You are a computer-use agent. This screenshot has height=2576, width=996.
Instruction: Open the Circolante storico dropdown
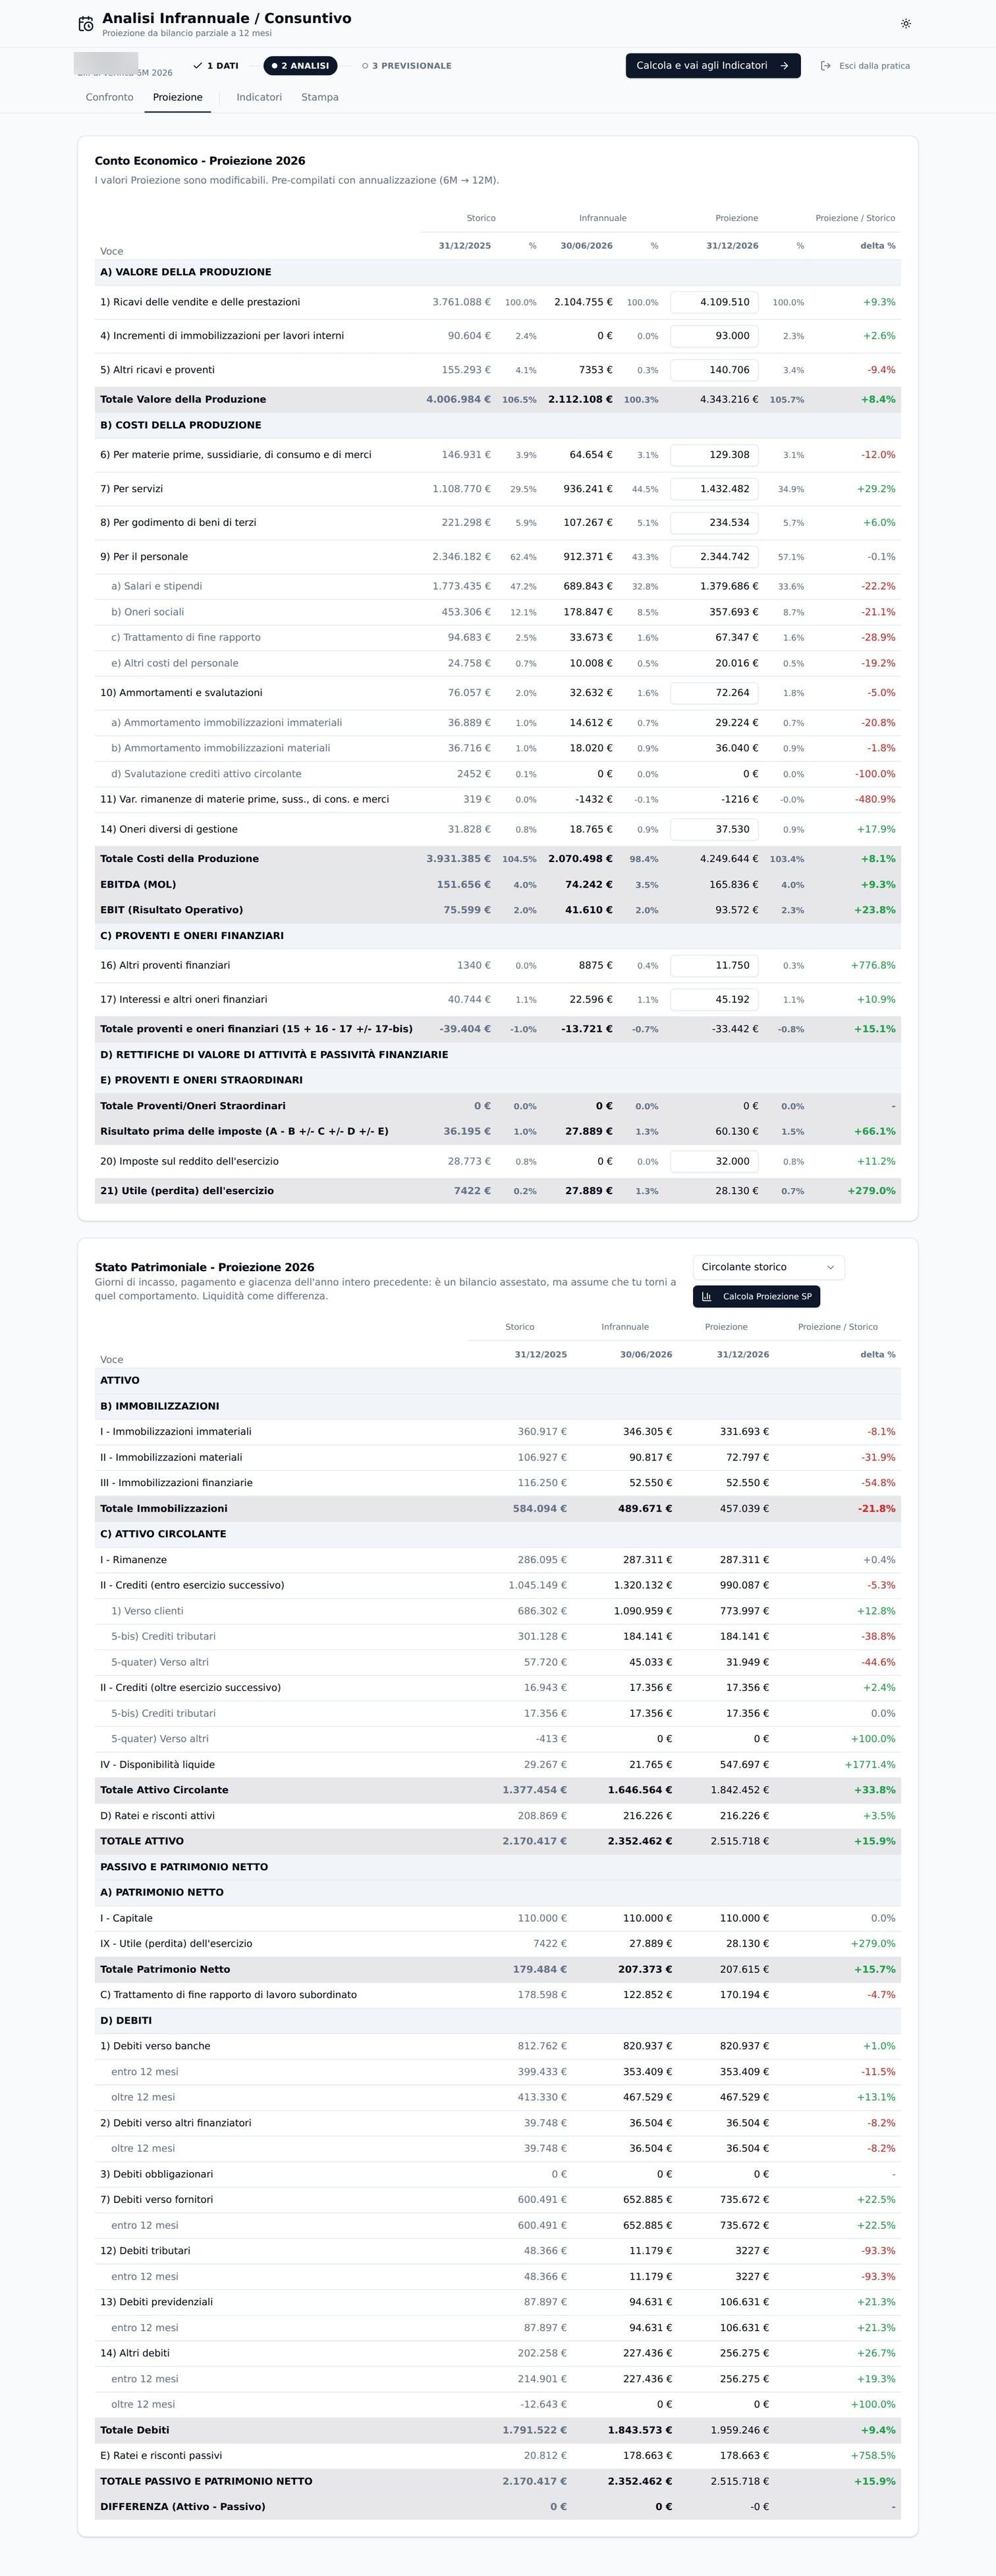769,1267
